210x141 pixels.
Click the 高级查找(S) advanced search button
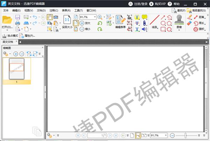pos(196,10)
